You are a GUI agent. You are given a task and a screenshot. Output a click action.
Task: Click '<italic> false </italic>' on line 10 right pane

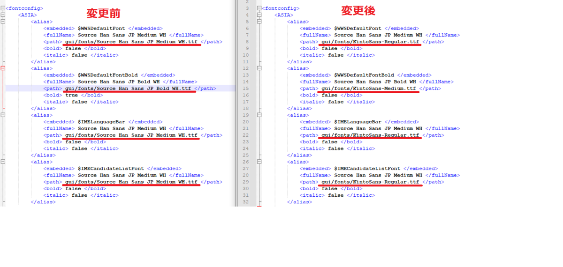click(x=337, y=55)
